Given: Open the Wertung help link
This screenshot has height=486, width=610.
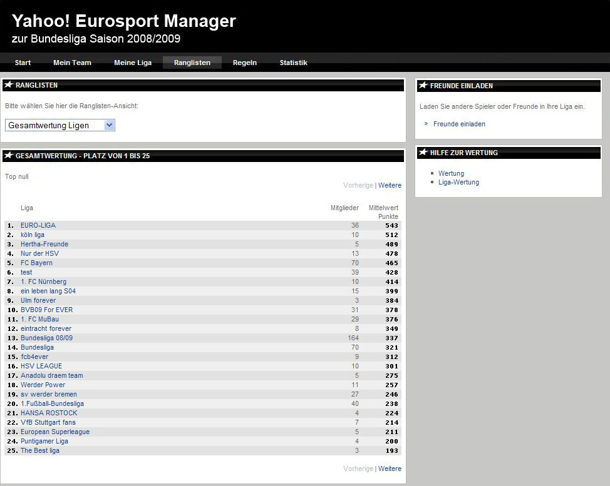Looking at the screenshot, I should coord(451,173).
